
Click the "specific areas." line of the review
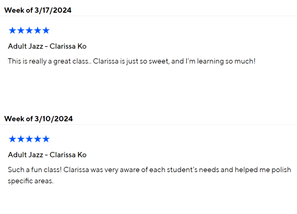pyautogui.click(x=30, y=181)
